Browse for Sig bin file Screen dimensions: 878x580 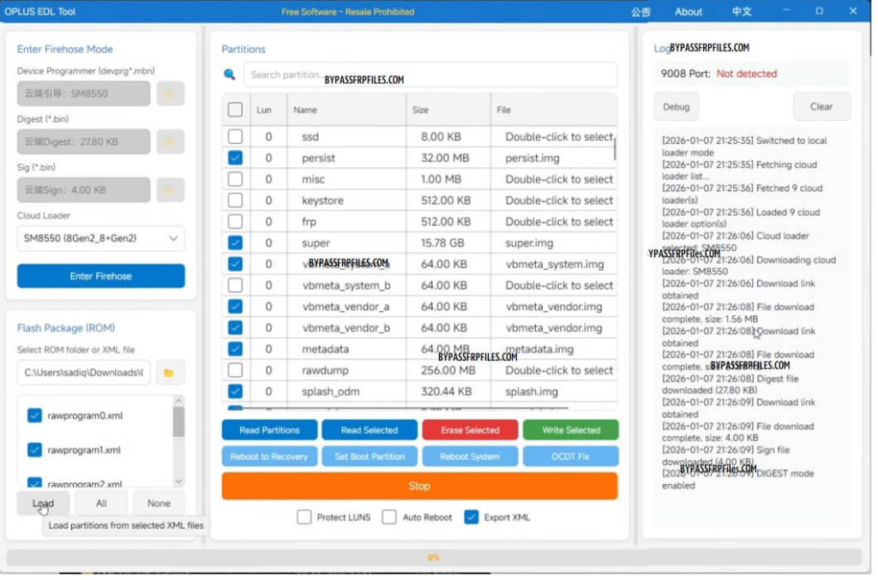pyautogui.click(x=171, y=189)
